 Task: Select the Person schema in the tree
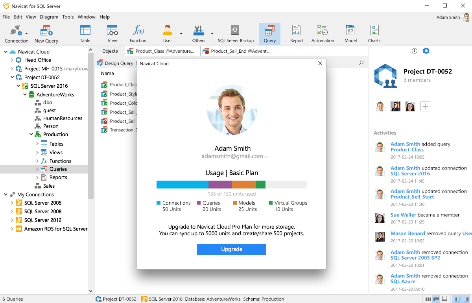click(51, 126)
